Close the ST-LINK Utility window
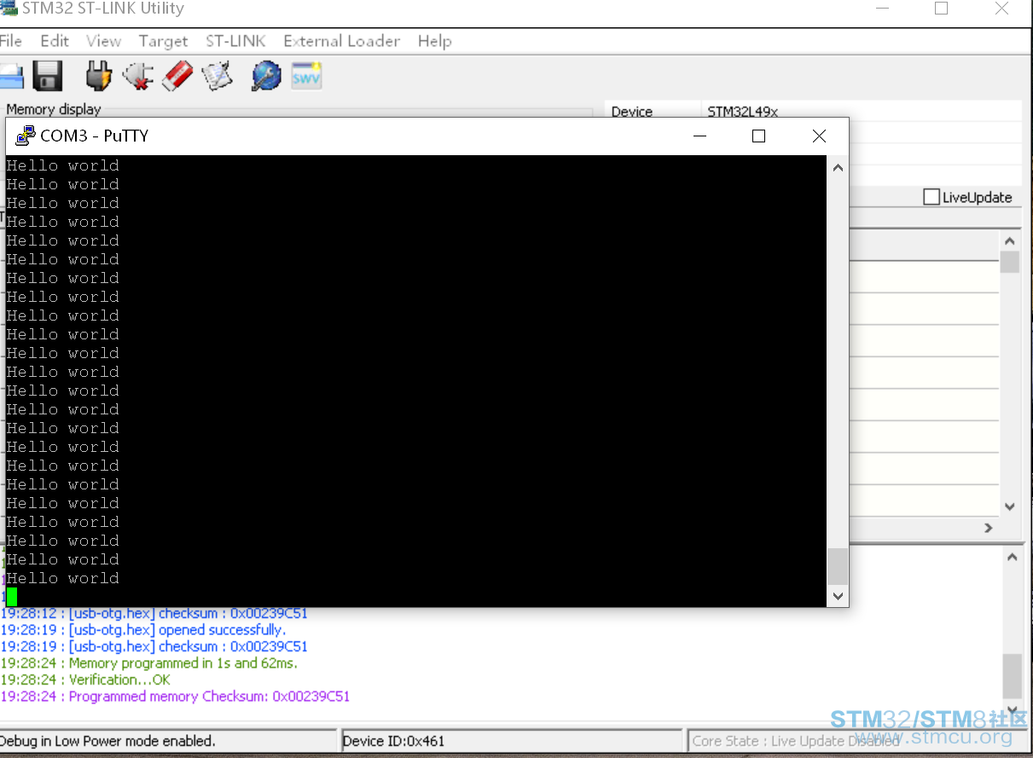 click(x=1002, y=9)
